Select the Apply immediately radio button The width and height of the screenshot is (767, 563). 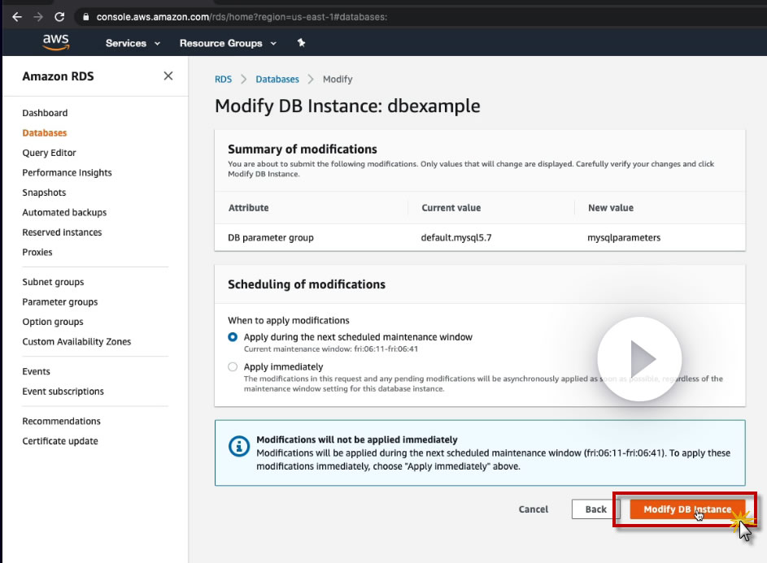coord(233,367)
